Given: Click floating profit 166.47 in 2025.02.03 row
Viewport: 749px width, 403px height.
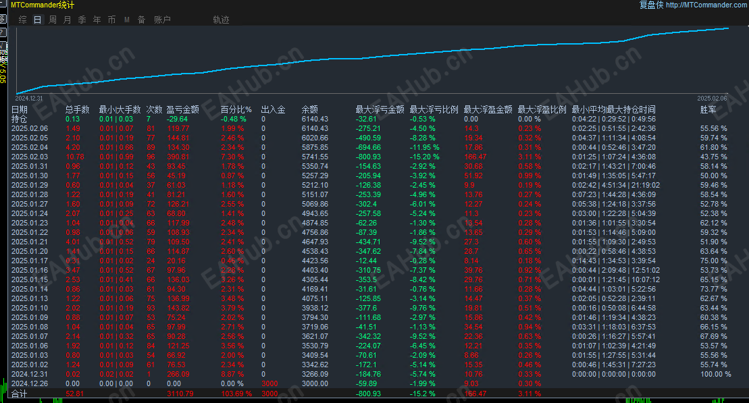Looking at the screenshot, I should [475, 157].
